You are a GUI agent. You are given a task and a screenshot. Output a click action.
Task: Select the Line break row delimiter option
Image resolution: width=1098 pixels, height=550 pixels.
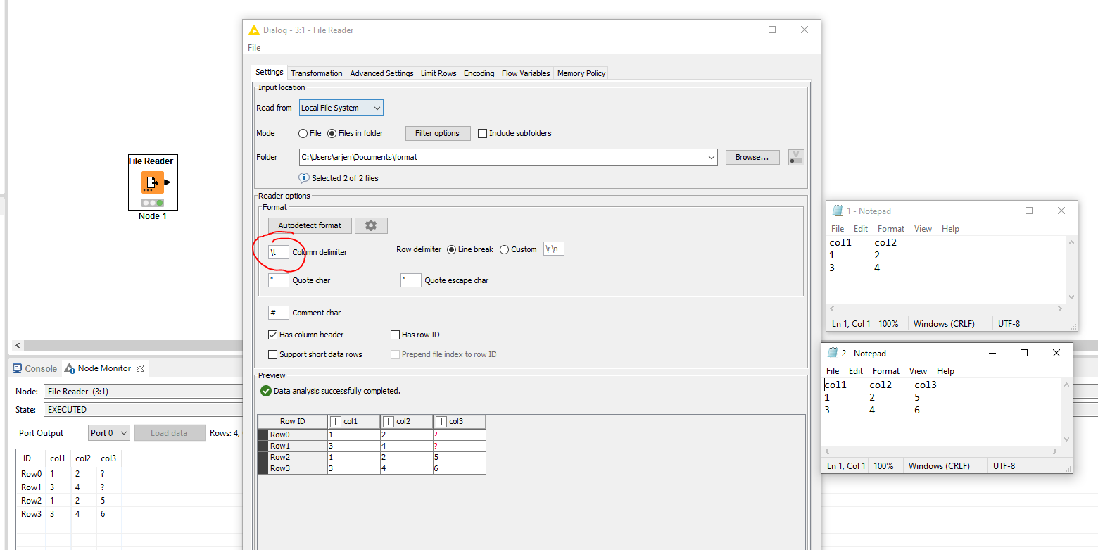(451, 249)
